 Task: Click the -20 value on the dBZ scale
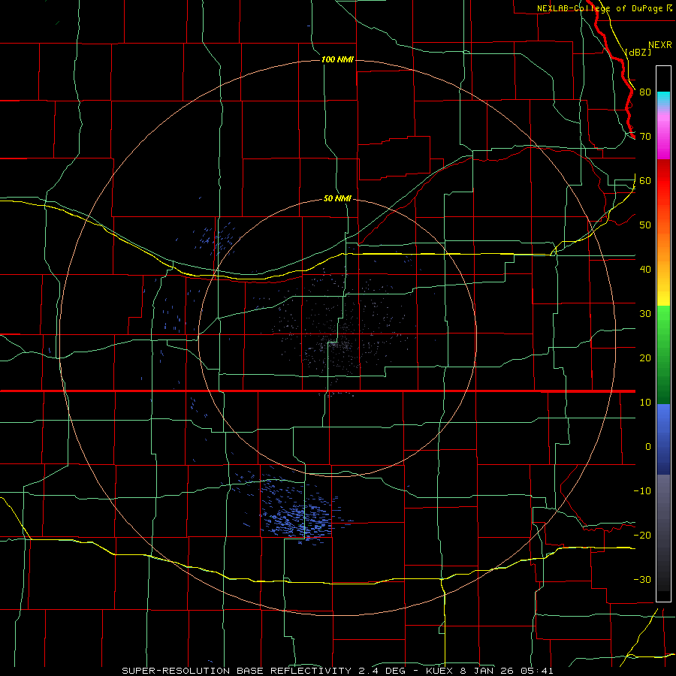pyautogui.click(x=642, y=535)
